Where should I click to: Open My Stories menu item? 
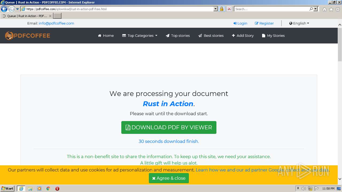[273, 35]
